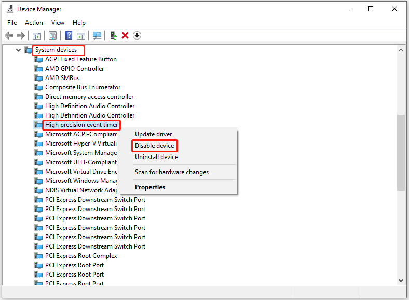
Task: Choose Update driver from context menu
Action: click(x=154, y=134)
